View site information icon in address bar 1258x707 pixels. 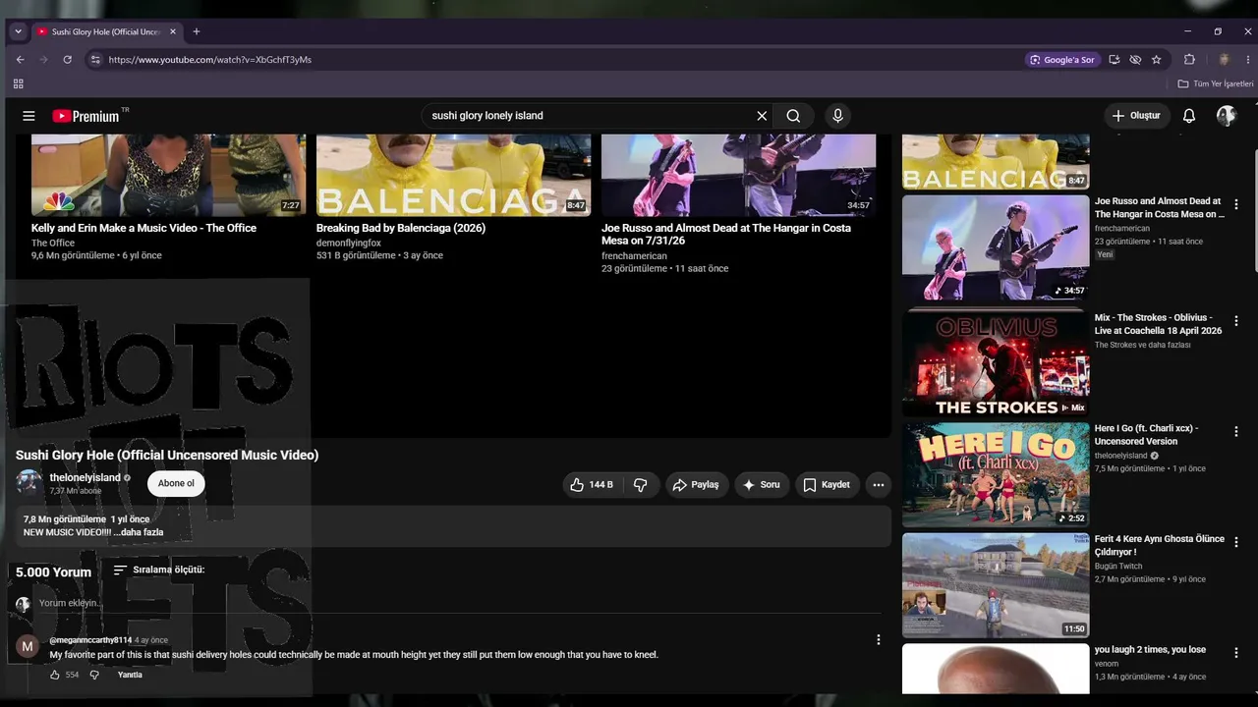95,60
